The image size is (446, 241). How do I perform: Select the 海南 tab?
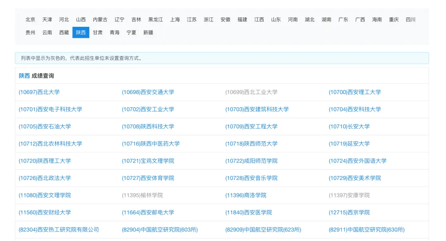coord(377,20)
